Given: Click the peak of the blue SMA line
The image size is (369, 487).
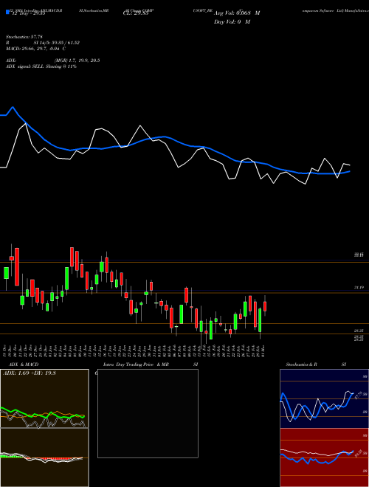Looking at the screenshot, I should point(13,107).
